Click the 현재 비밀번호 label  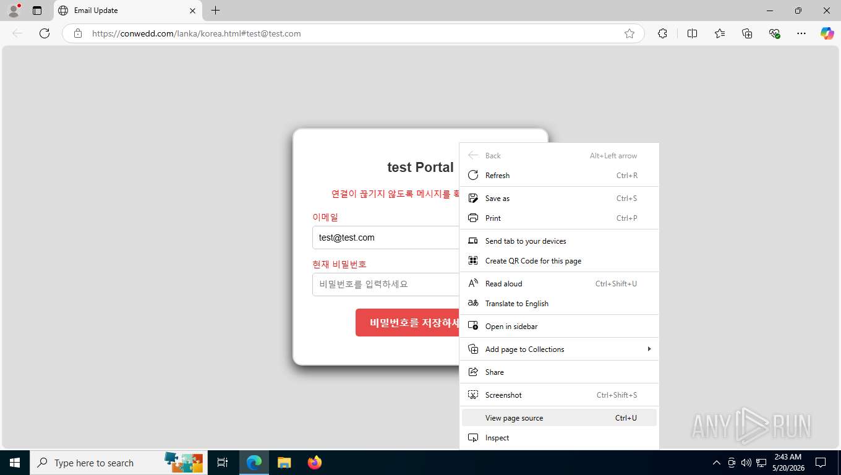point(339,264)
